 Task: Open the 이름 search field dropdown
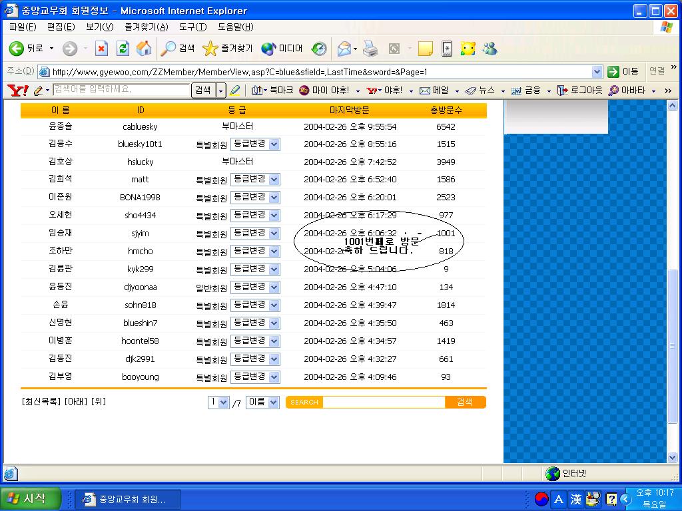pyautogui.click(x=273, y=403)
